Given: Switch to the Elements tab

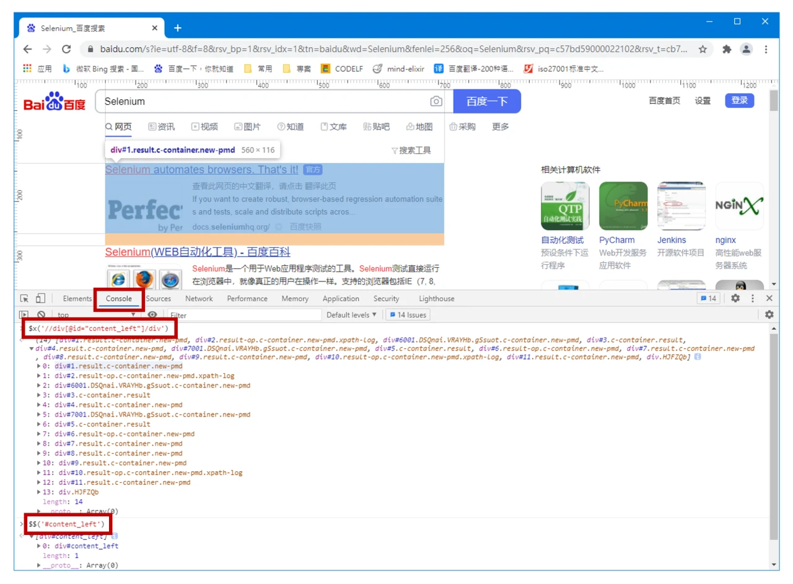Looking at the screenshot, I should 77,298.
